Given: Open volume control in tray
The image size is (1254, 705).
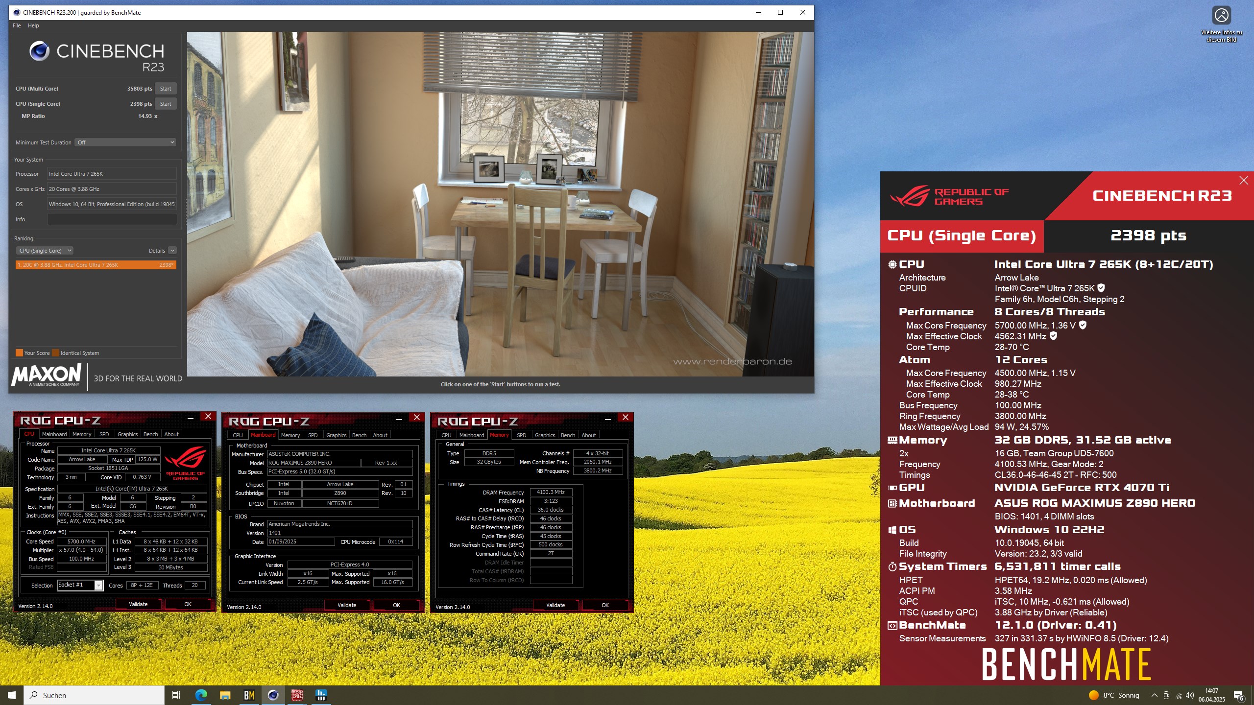Looking at the screenshot, I should point(1190,695).
